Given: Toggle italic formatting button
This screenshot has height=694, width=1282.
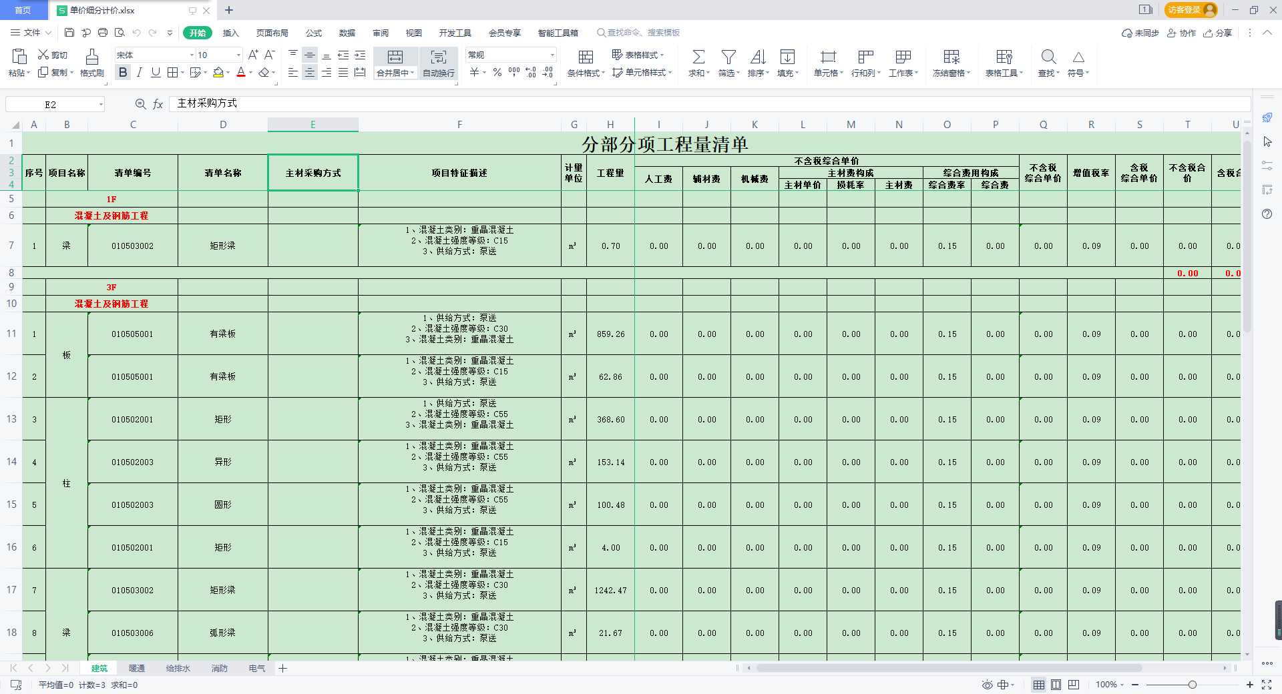Looking at the screenshot, I should tap(139, 73).
